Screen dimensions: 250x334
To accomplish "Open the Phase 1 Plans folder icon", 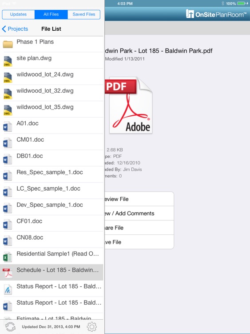I will click(x=8, y=44).
